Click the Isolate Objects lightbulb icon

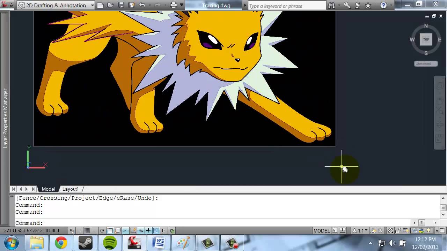428,230
